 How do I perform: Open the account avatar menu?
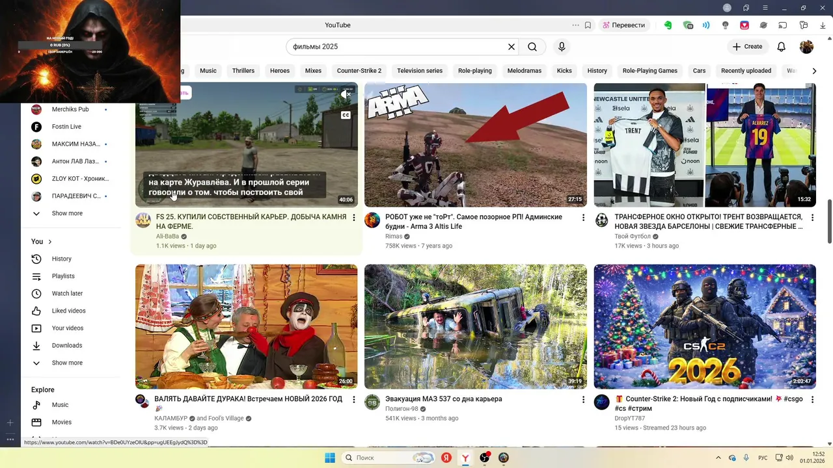tap(806, 47)
